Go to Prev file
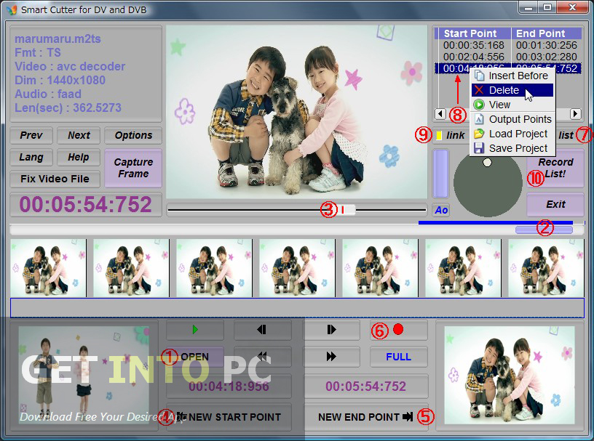Viewport: 594px width, 441px height. [x=31, y=135]
